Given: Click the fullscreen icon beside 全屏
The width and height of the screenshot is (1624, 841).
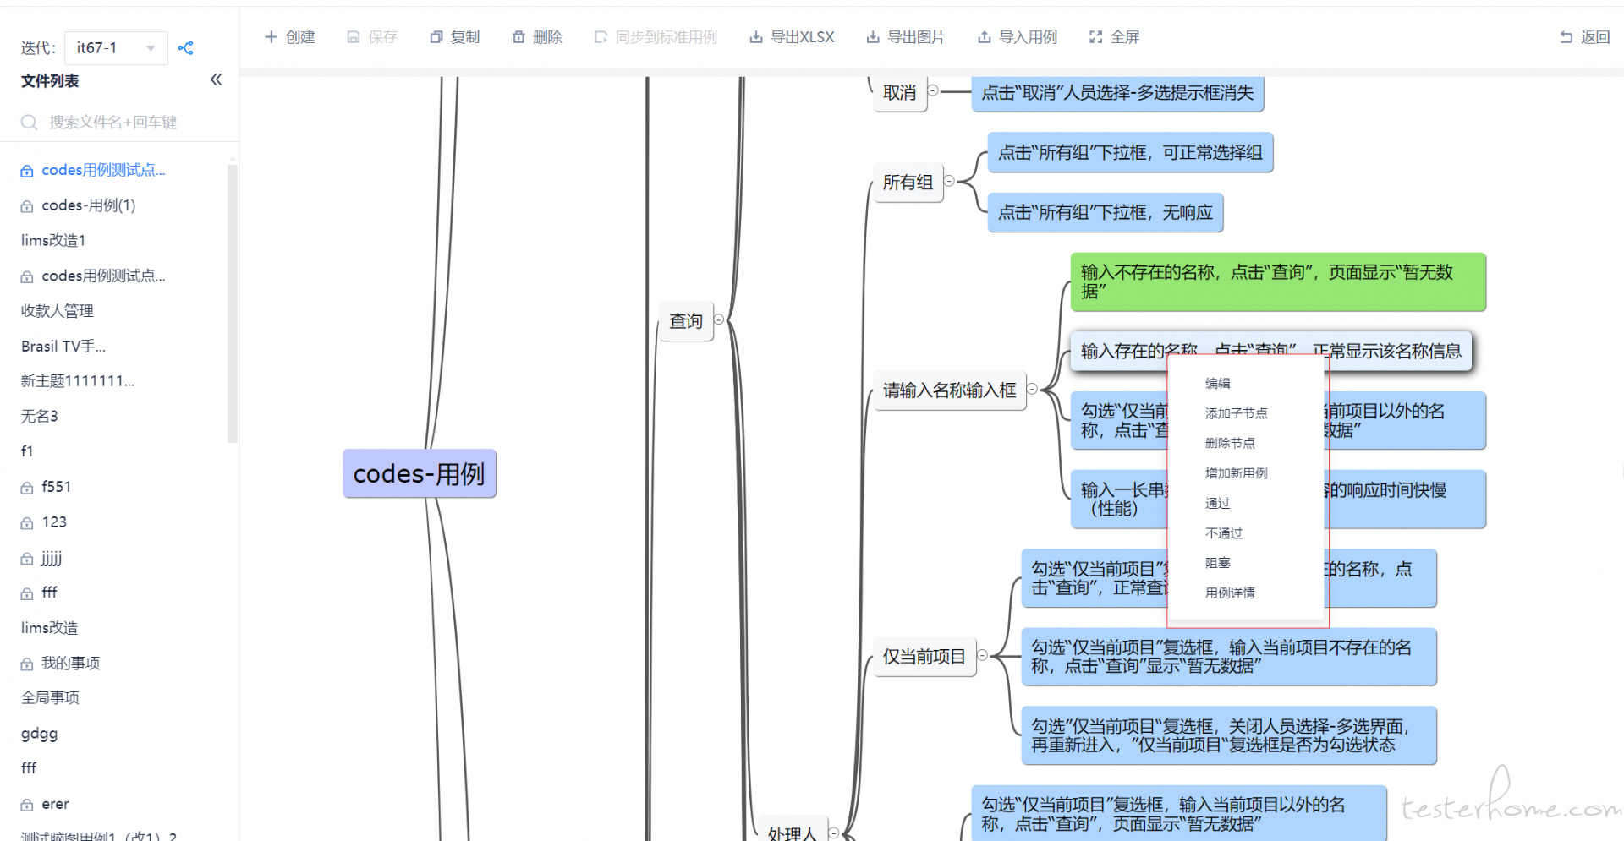Looking at the screenshot, I should 1096,37.
